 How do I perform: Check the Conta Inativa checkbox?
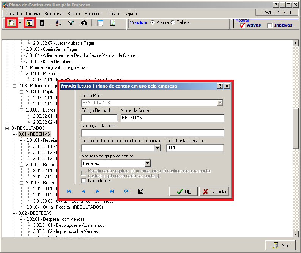84,181
